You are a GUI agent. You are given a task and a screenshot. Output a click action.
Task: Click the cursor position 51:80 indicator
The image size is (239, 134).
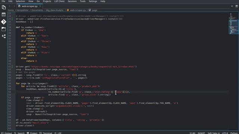[x=192, y=133]
